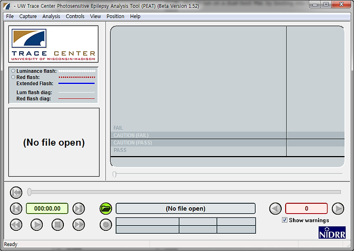Go to next warning arrow button
The height and width of the screenshot is (251, 354).
pos(338,208)
